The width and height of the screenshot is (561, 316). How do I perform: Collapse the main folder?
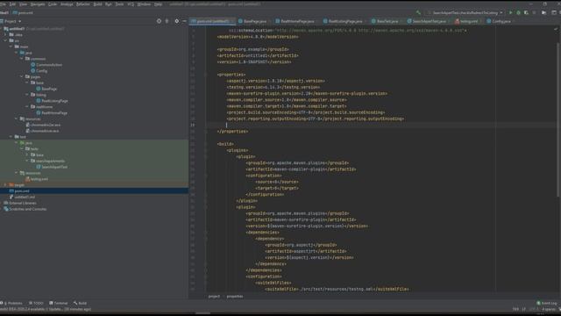(11, 47)
